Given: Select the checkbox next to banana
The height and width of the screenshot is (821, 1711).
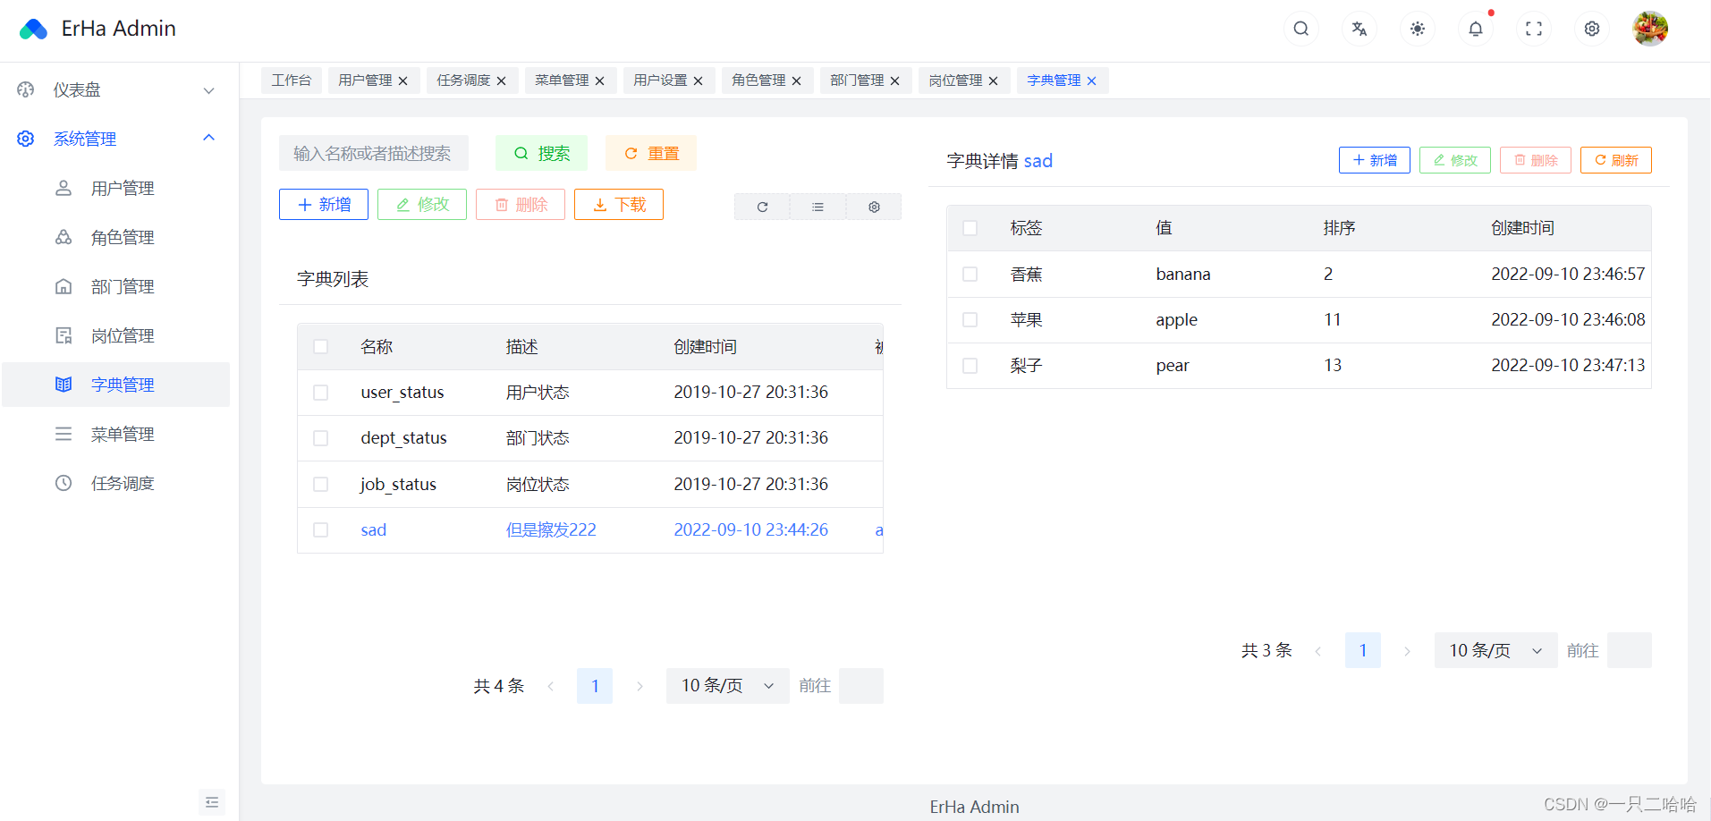Looking at the screenshot, I should (970, 274).
